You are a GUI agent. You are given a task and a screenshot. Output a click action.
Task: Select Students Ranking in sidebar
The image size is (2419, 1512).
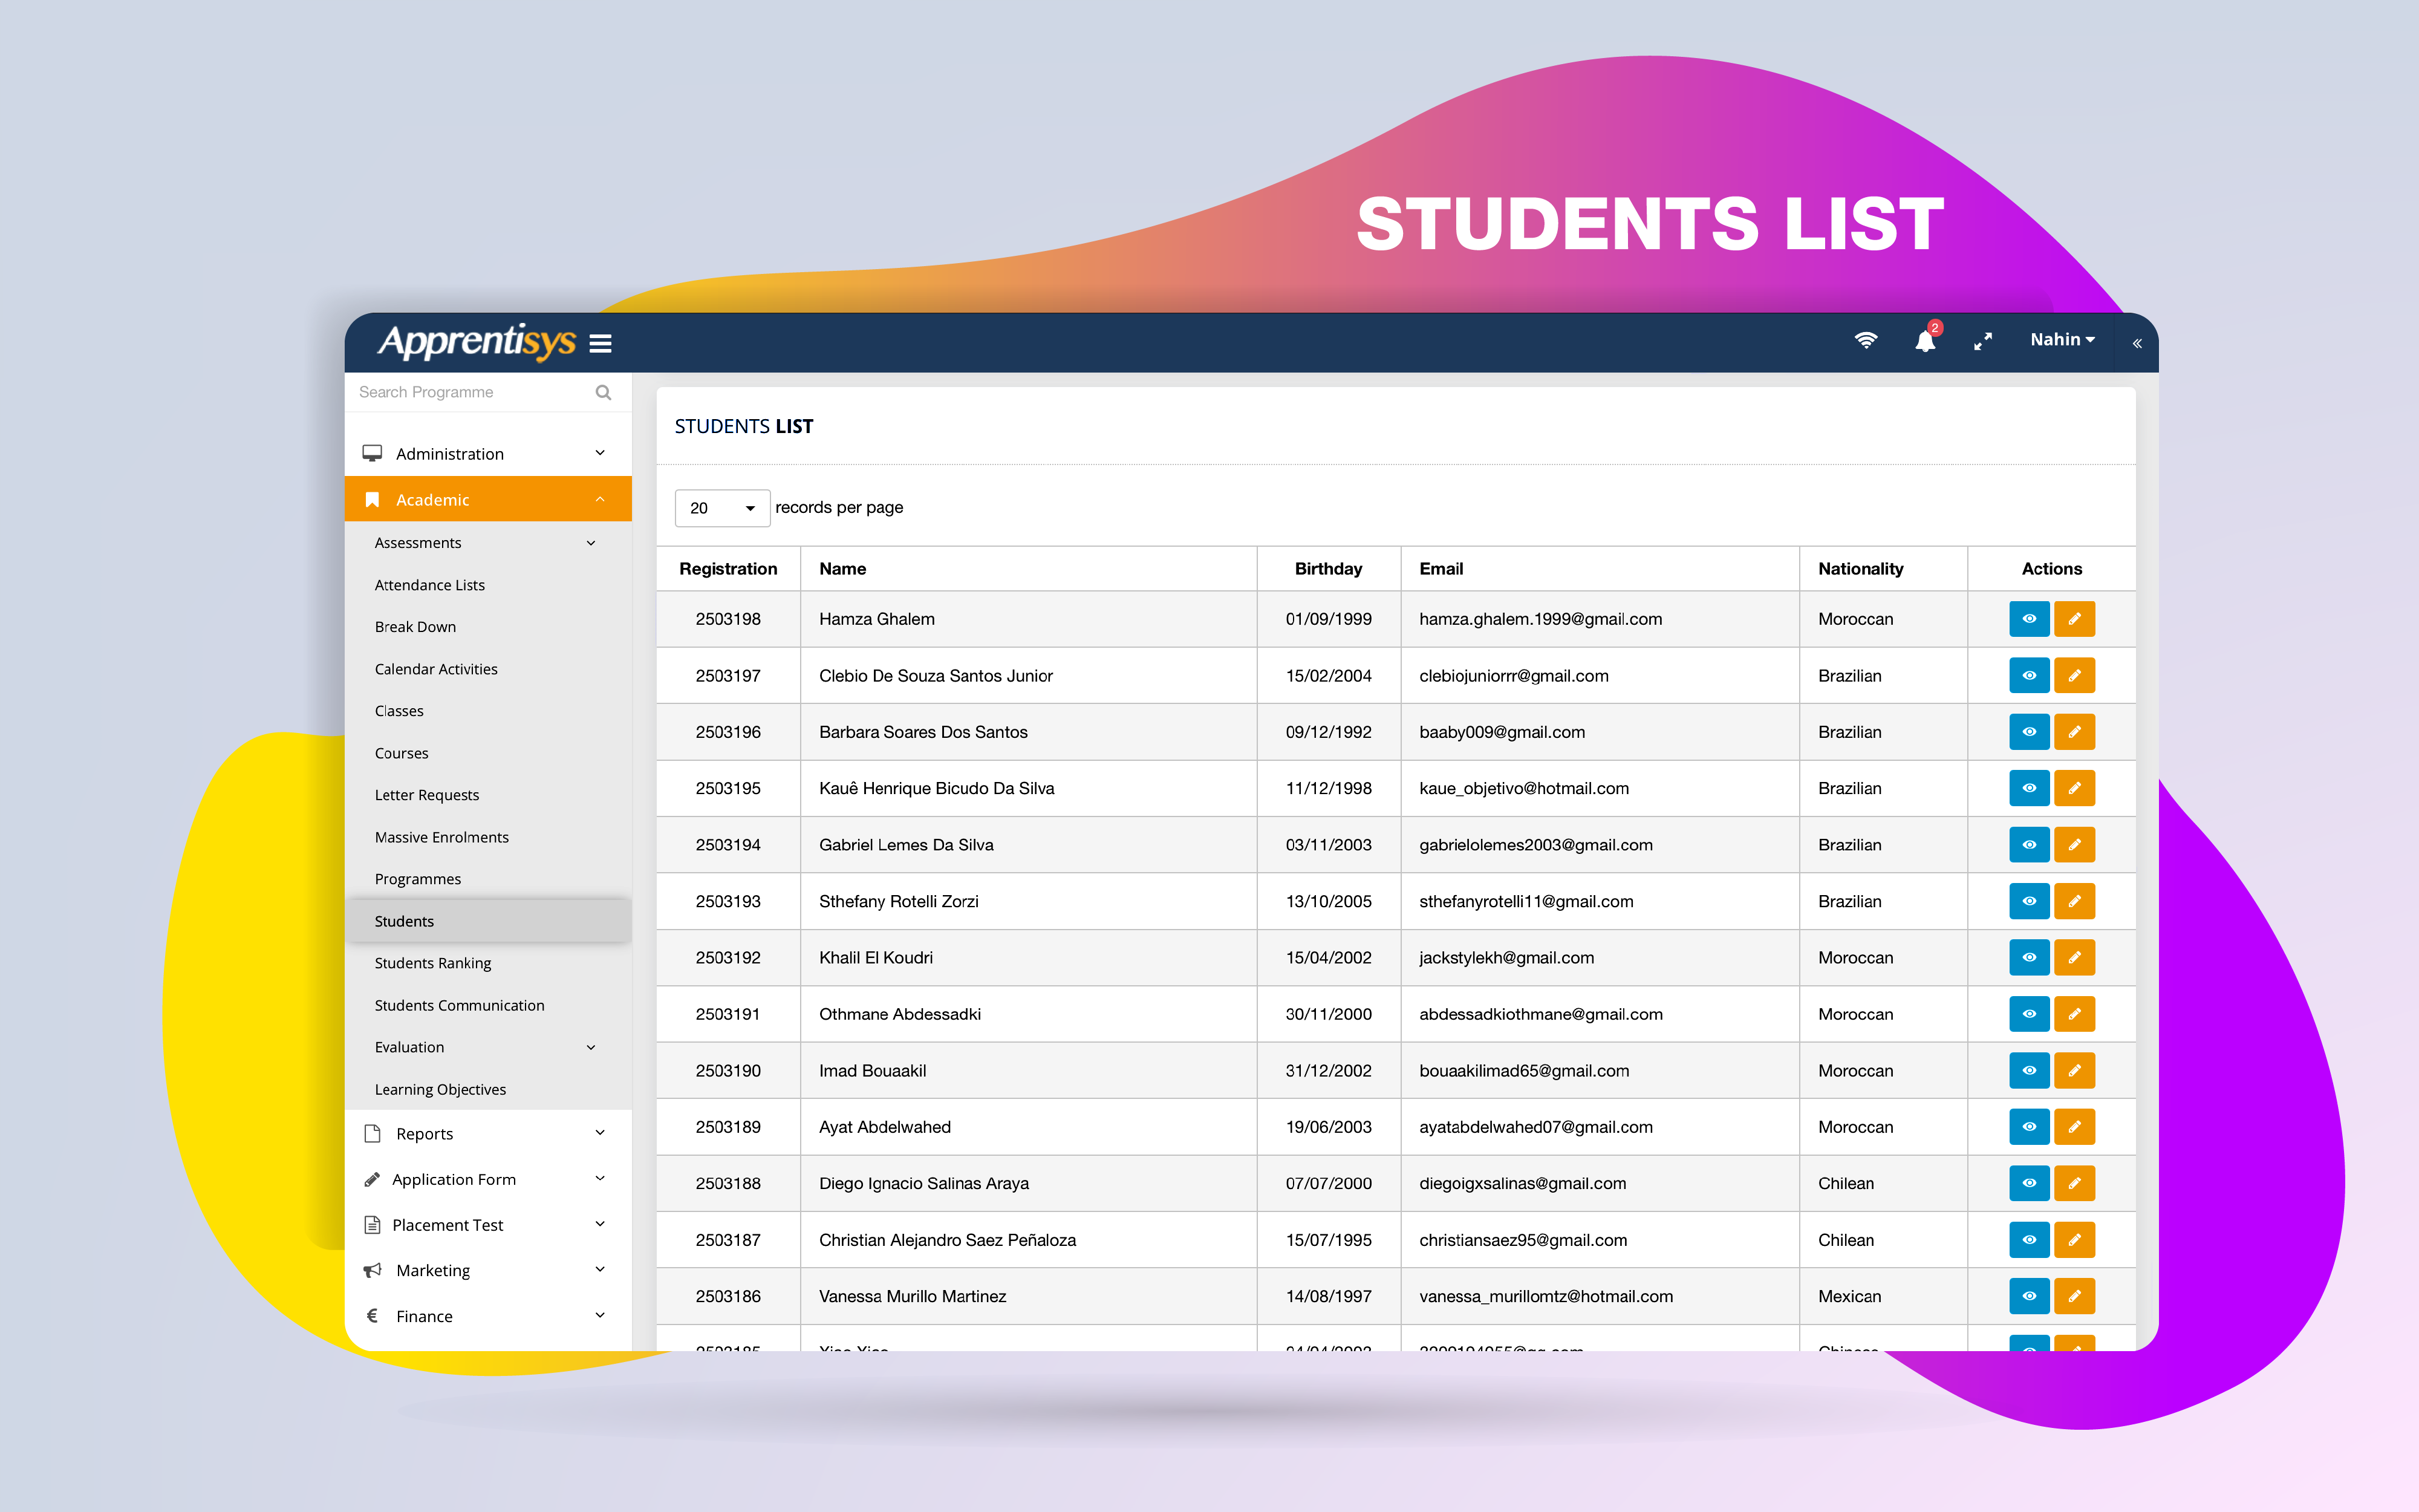point(434,963)
